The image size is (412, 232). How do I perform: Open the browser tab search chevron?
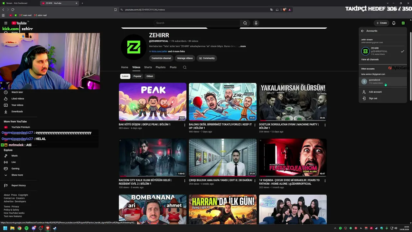388,3
